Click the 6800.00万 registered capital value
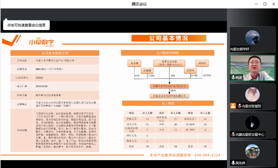Screen dimensions: 278x168 coord(49,69)
